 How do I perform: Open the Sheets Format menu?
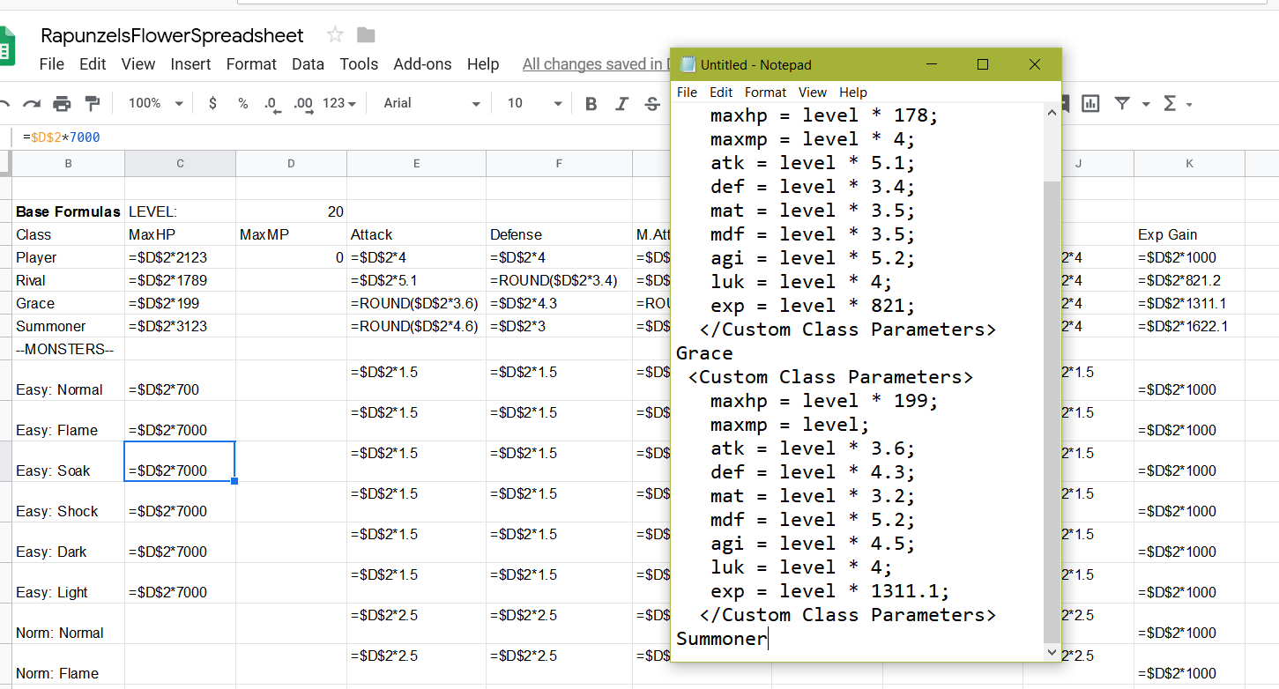(x=251, y=64)
